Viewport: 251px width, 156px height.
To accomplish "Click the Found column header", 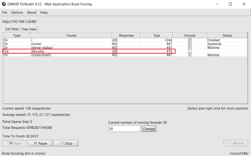I will click(x=71, y=35).
